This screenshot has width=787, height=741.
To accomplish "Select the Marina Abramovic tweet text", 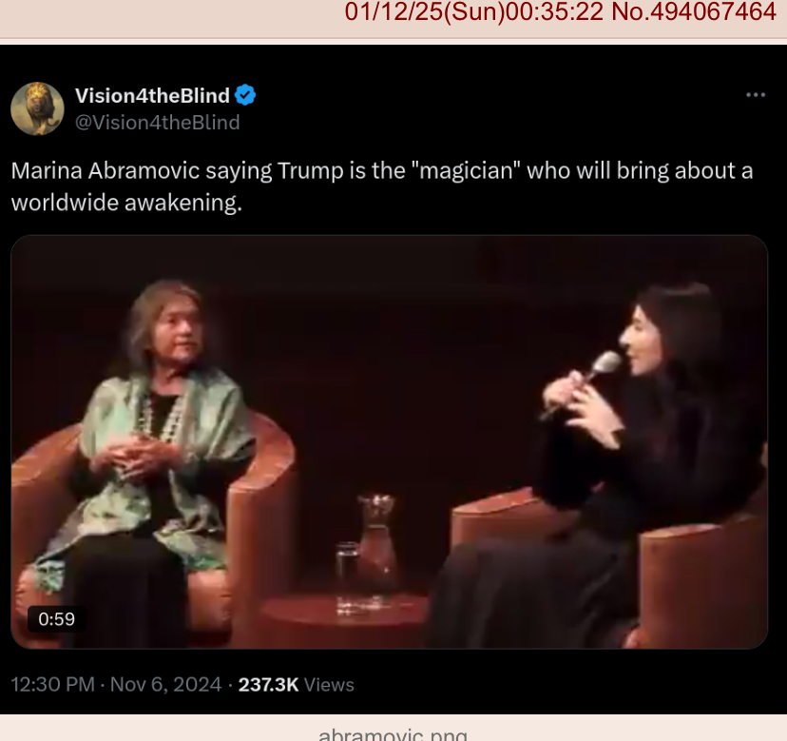I will tap(382, 186).
